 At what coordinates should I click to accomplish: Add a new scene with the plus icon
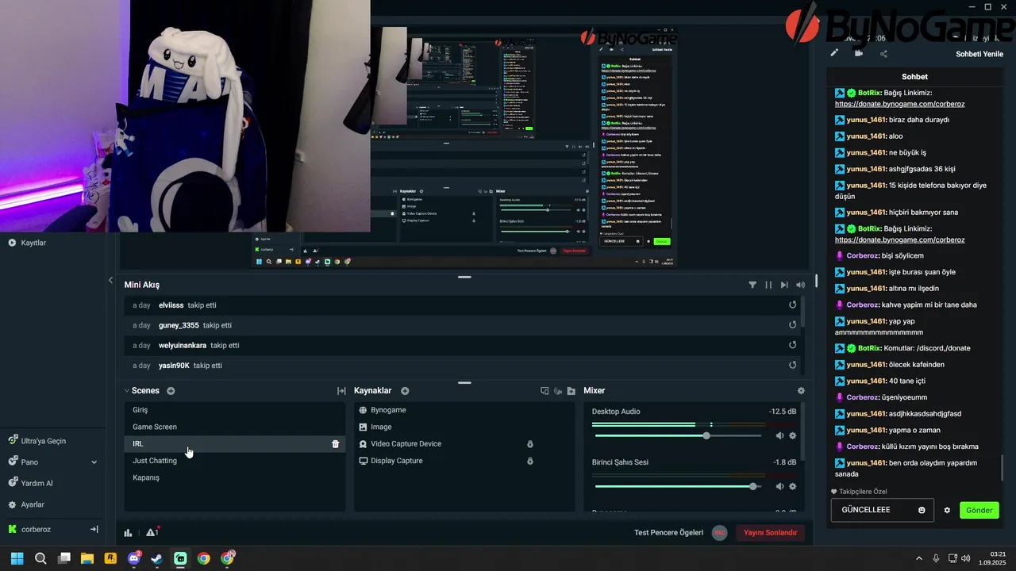pyautogui.click(x=171, y=391)
